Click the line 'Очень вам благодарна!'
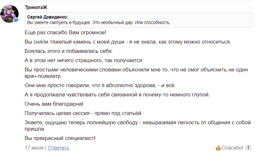This screenshot has width=258, height=155. click(x=54, y=104)
